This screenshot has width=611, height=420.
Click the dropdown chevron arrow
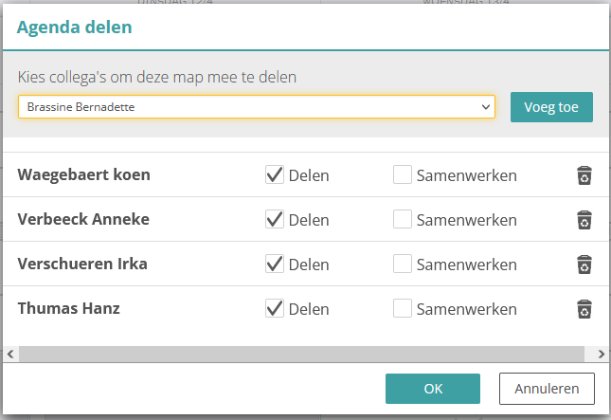(x=486, y=107)
